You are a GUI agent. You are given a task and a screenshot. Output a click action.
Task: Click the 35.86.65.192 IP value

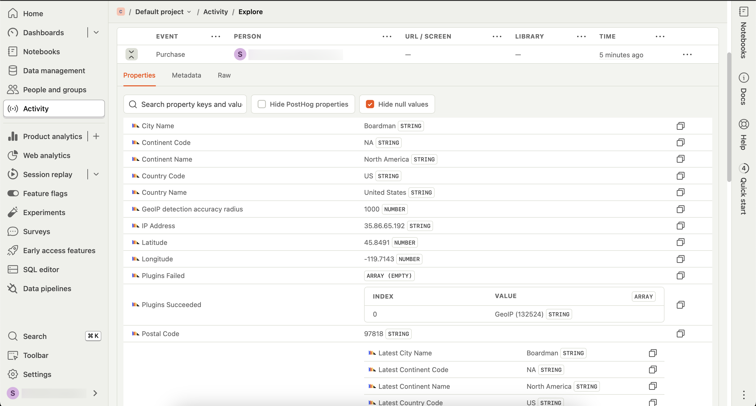[x=384, y=226]
